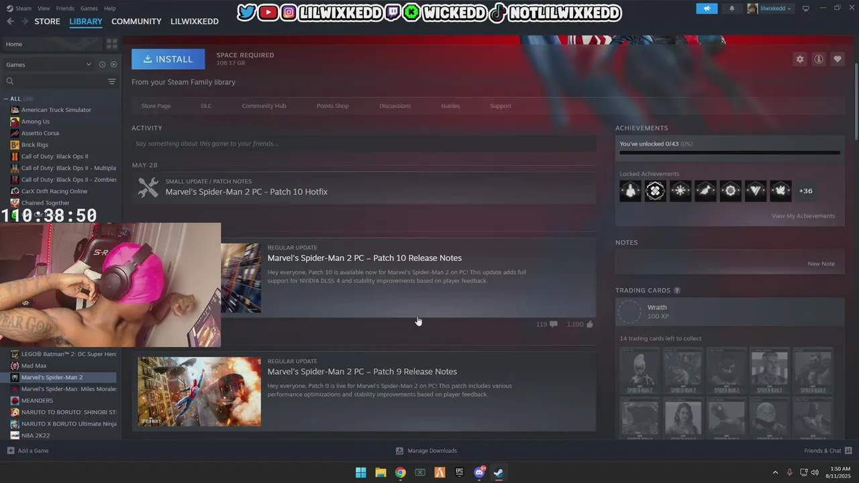Toggle show ready-to-play games only
The height and width of the screenshot is (483, 859).
pyautogui.click(x=113, y=64)
